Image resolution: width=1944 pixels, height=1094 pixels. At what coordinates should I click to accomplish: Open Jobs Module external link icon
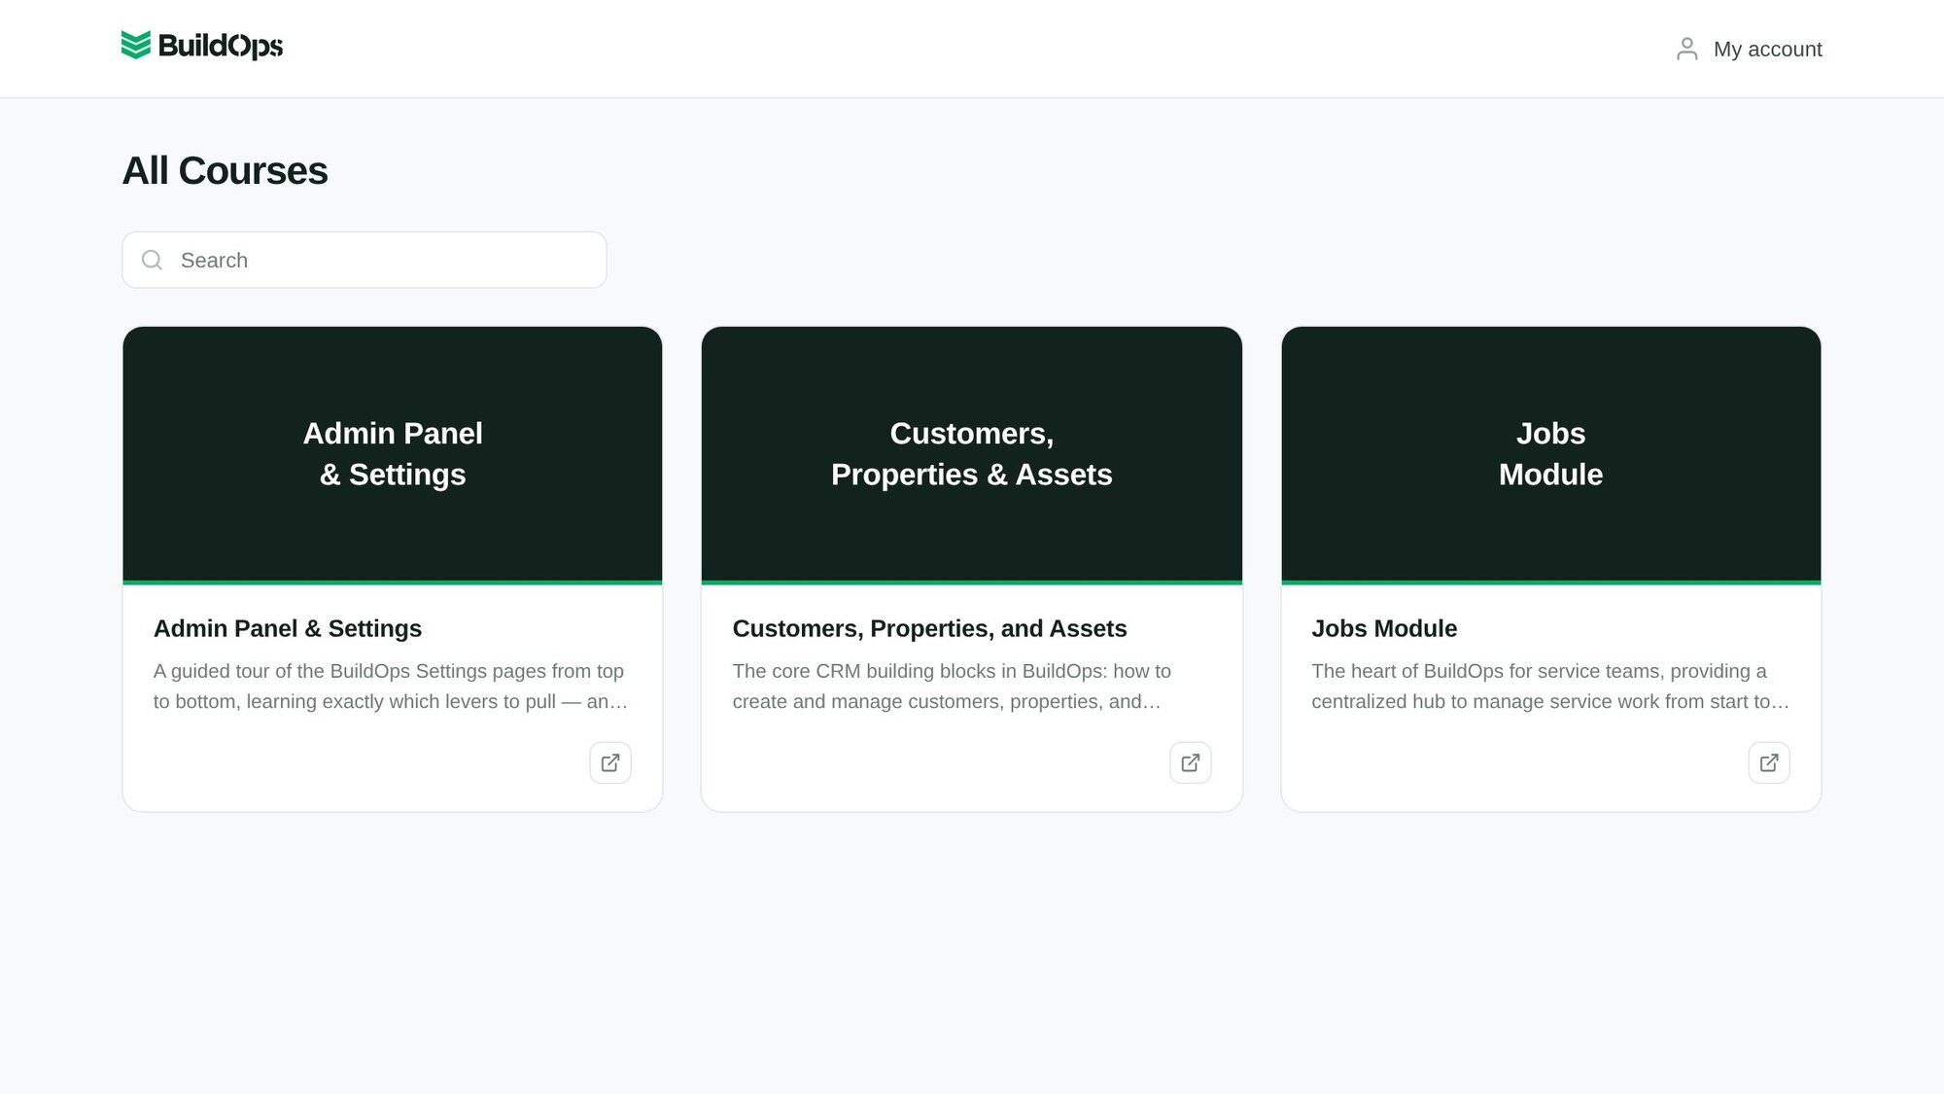tap(1768, 762)
